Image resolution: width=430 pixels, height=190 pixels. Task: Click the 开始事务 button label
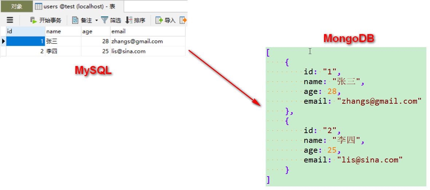pyautogui.click(x=50, y=20)
